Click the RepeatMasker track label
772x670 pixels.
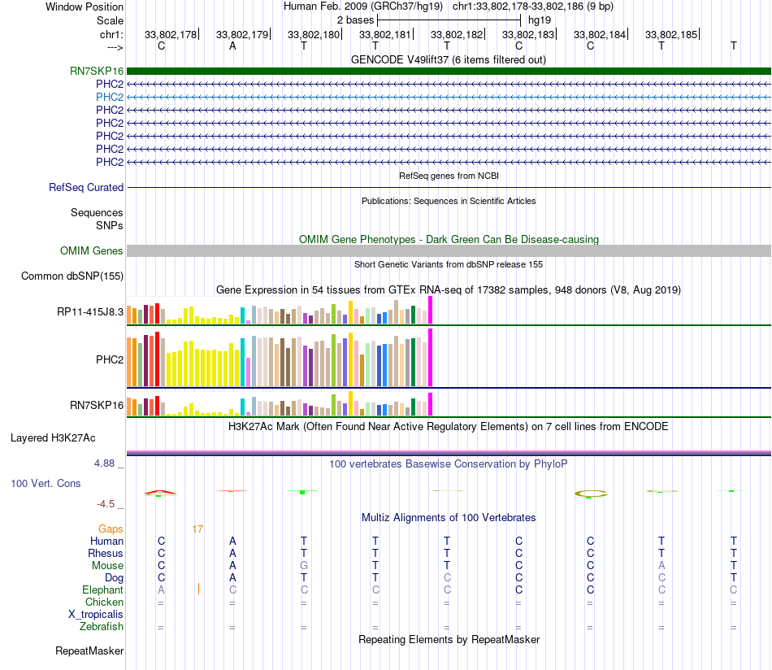tap(89, 650)
